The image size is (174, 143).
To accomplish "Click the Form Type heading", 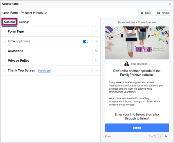I will pos(16,32).
